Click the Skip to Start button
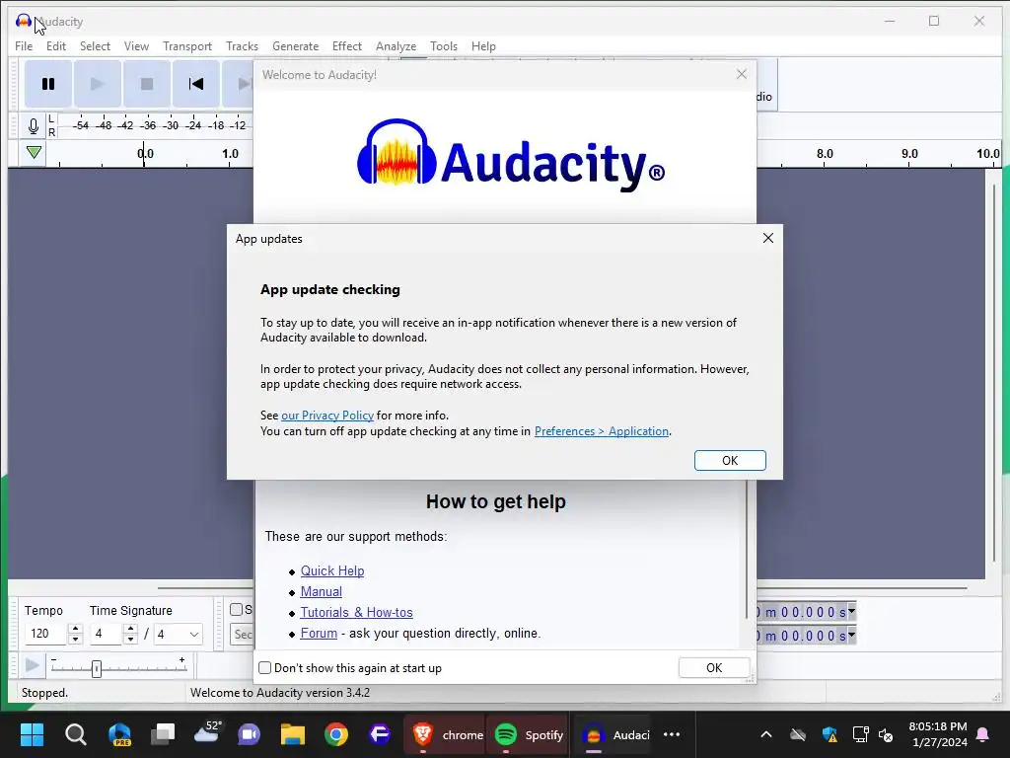 tap(196, 84)
